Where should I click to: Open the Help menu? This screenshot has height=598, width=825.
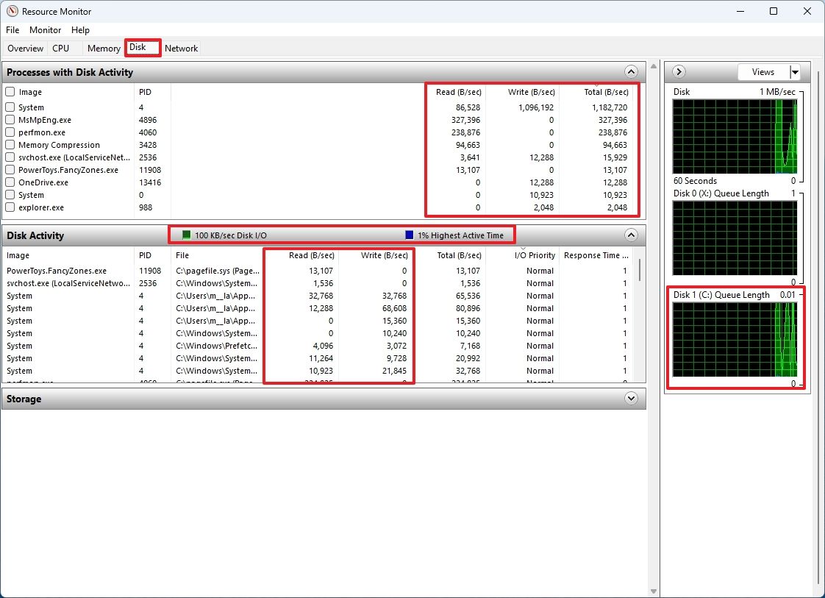click(80, 30)
